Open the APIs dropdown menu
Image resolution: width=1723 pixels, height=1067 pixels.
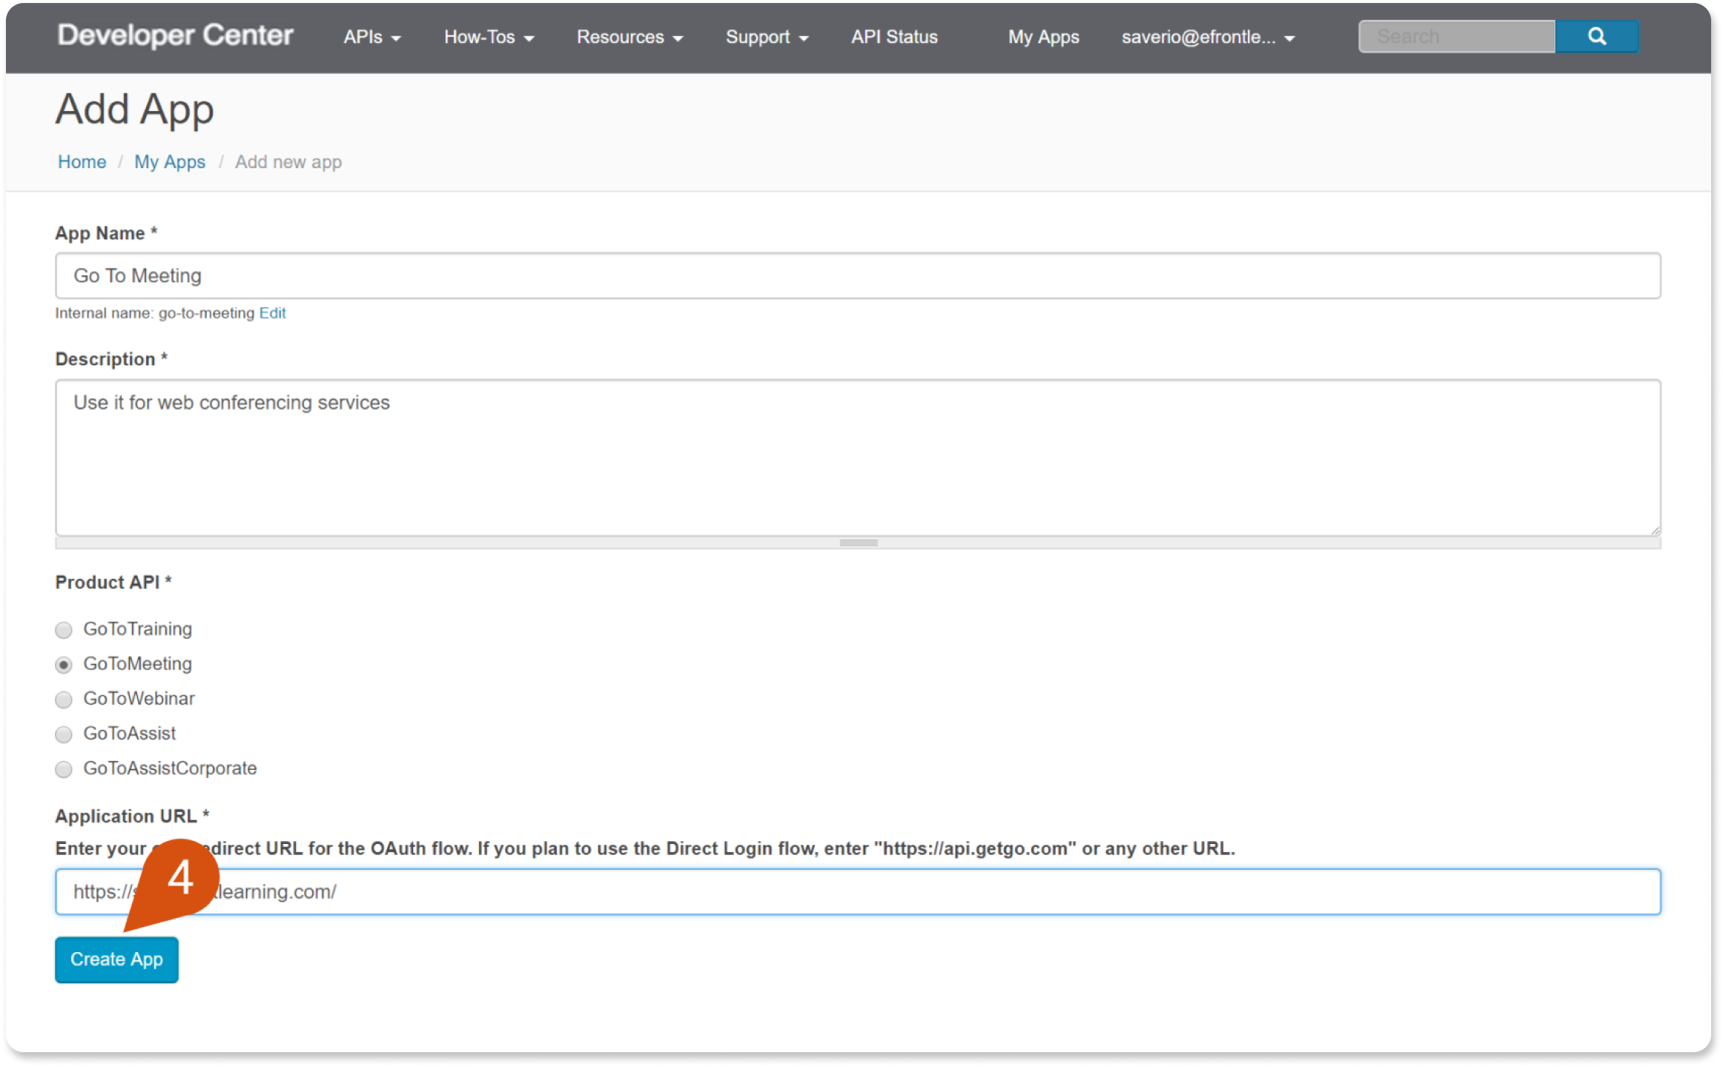click(x=371, y=37)
